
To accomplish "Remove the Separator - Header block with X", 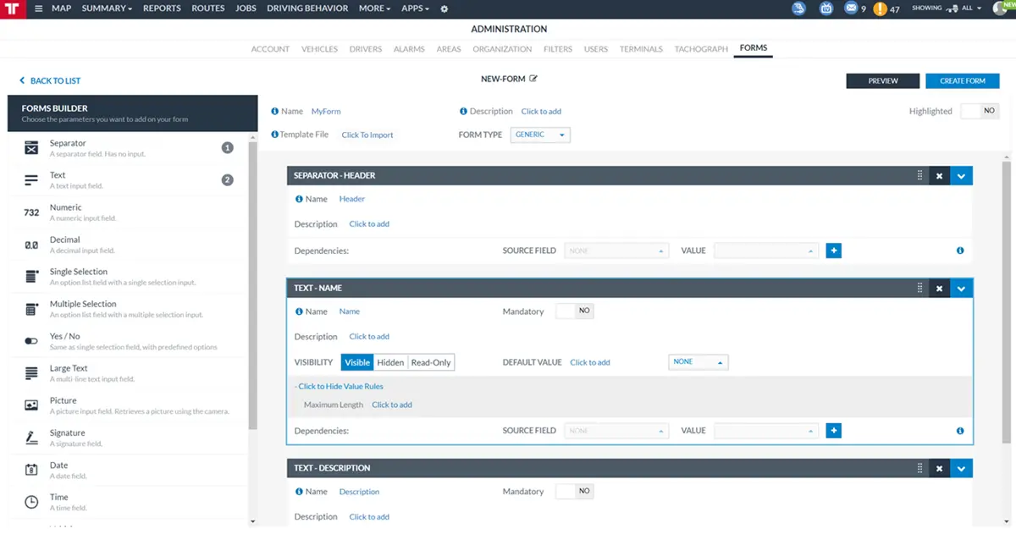I will pyautogui.click(x=939, y=176).
